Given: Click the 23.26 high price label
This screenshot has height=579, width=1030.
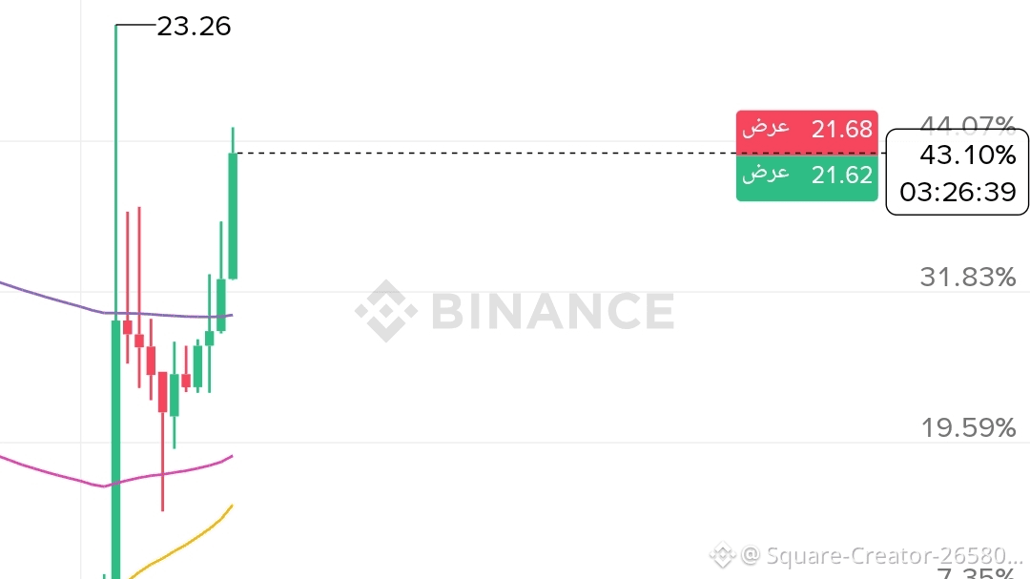Looking at the screenshot, I should point(194,26).
